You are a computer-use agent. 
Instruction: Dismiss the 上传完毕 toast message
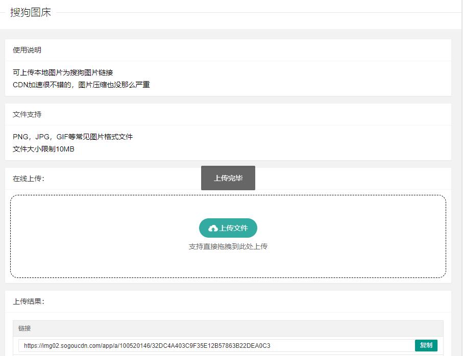pos(228,178)
